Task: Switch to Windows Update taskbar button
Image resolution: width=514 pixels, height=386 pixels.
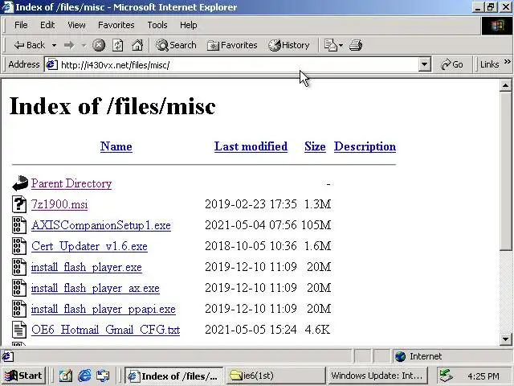Action: [377, 376]
